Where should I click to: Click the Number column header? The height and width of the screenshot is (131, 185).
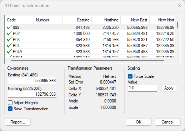pyautogui.click(x=48, y=20)
